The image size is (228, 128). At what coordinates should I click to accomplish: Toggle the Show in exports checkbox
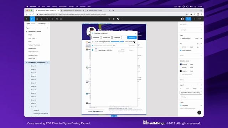point(181,50)
